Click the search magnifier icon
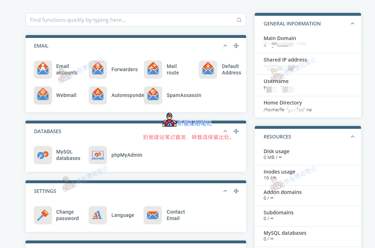This screenshot has height=248, width=375. tap(239, 20)
